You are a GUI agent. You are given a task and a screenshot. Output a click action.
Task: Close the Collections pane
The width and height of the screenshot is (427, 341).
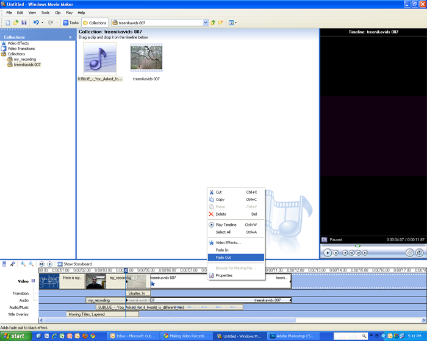click(70, 37)
